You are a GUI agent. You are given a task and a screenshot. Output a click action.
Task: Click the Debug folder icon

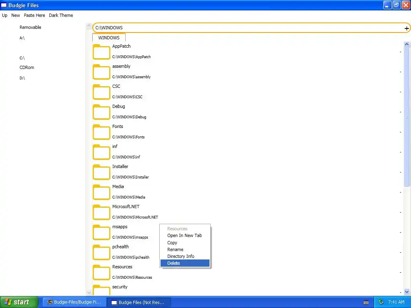pos(101,112)
